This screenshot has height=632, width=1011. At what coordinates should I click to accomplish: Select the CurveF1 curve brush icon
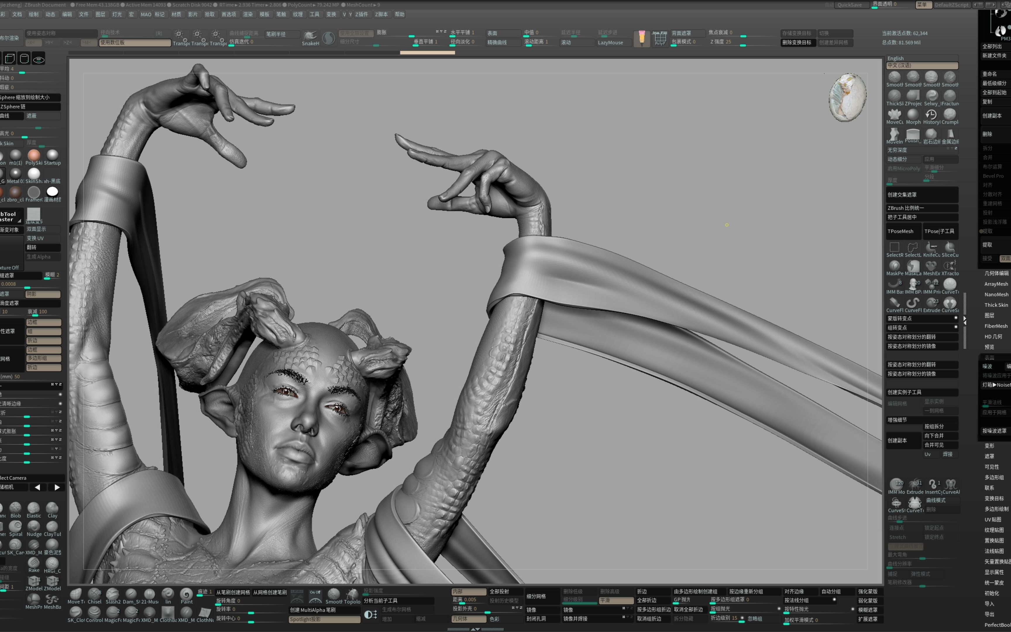pos(894,301)
